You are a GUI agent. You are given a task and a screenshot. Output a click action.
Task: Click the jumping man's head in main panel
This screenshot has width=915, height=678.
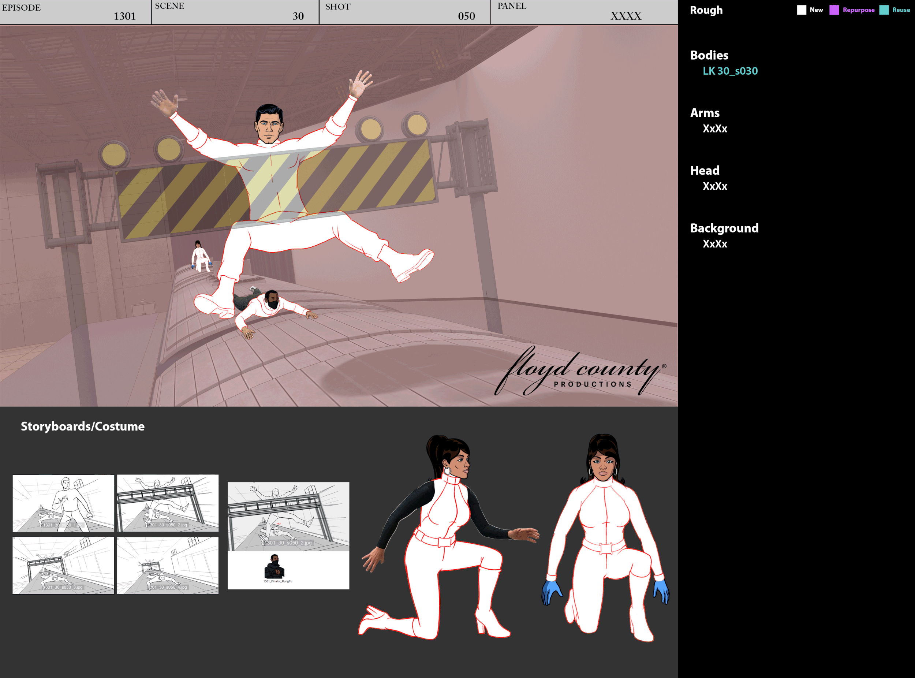click(x=269, y=123)
